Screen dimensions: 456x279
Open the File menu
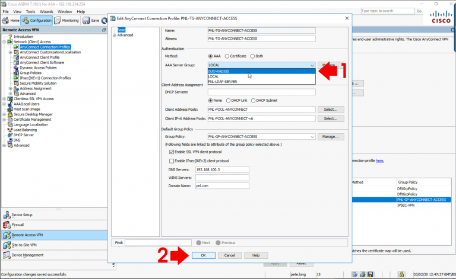[x=5, y=12]
